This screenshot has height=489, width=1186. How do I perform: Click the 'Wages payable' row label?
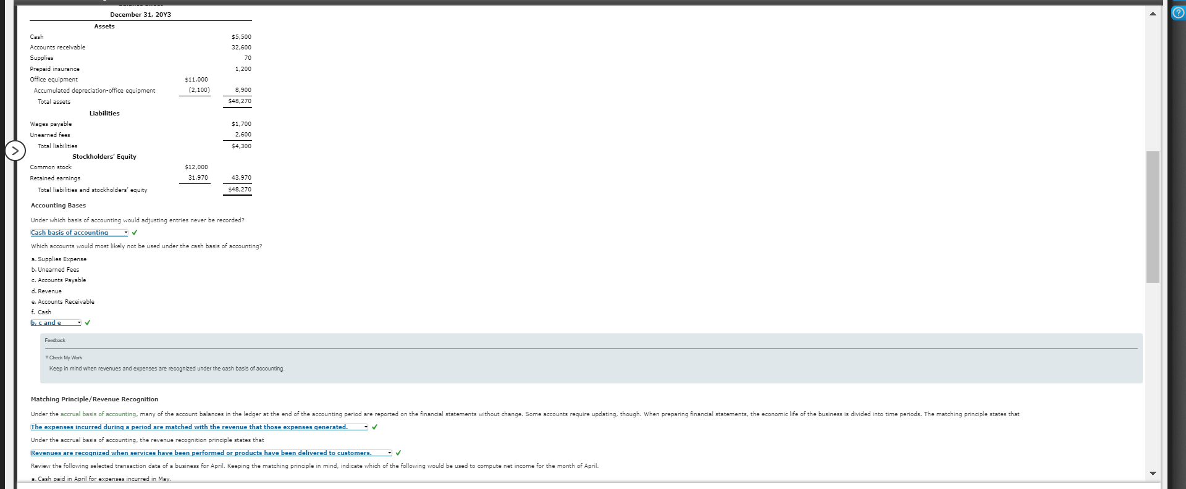click(x=51, y=124)
